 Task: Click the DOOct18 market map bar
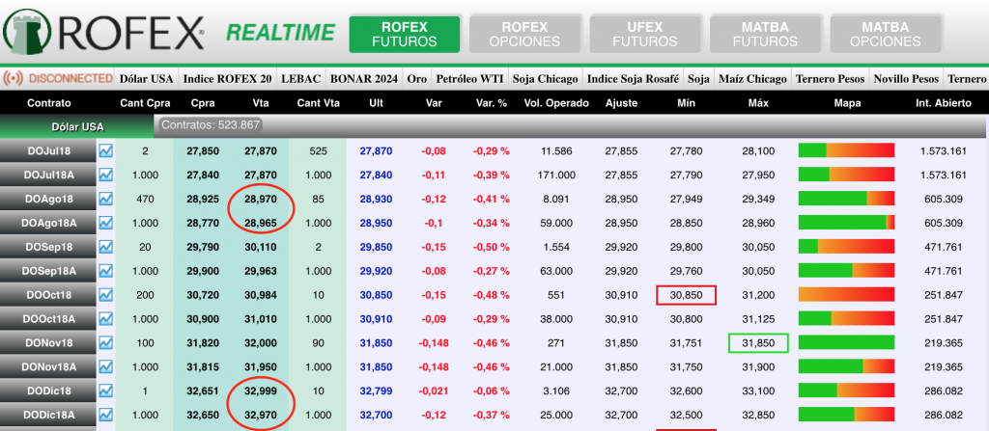tap(846, 294)
